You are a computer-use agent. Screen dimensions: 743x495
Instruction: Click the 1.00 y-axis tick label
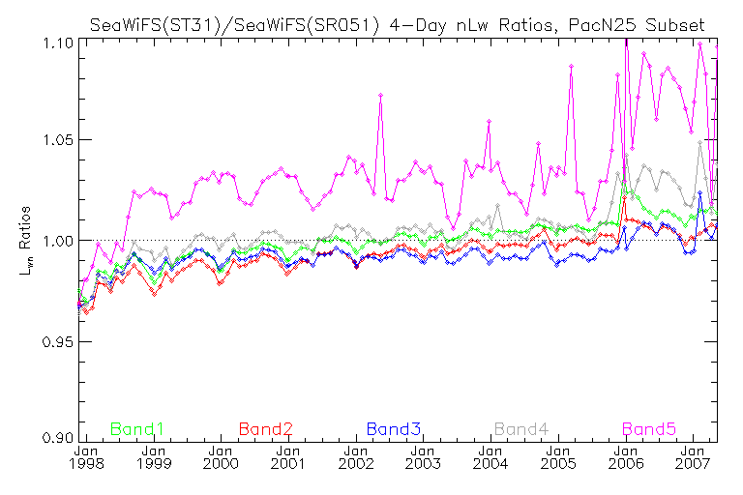pyautogui.click(x=58, y=241)
